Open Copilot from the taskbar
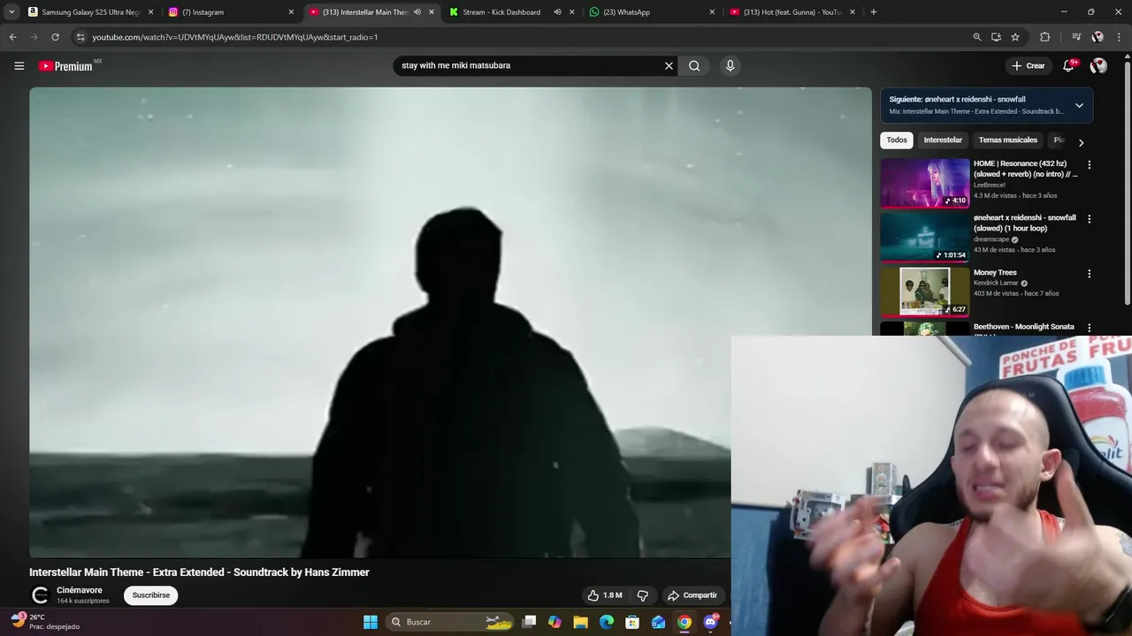 point(555,622)
